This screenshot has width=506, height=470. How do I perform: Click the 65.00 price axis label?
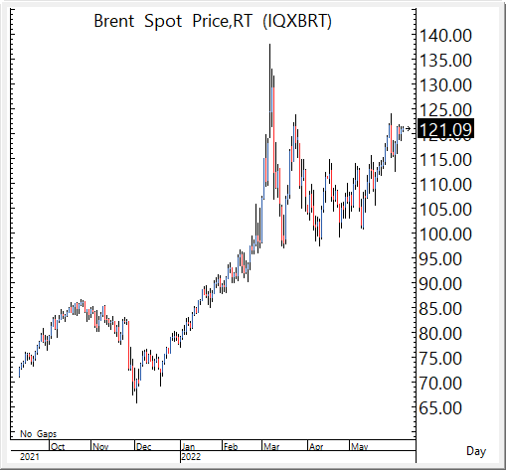pyautogui.click(x=440, y=408)
